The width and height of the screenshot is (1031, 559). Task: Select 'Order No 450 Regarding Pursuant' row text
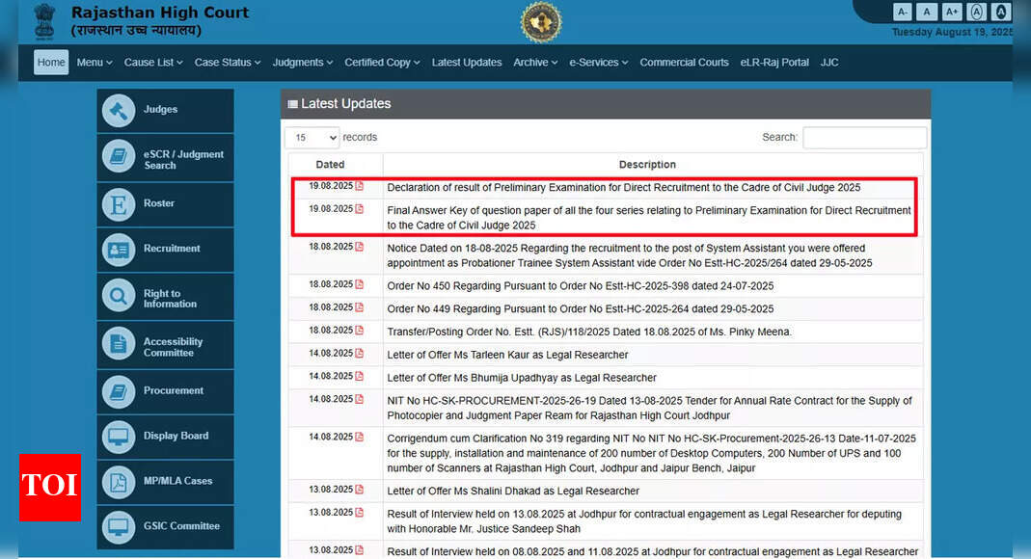[x=580, y=285]
